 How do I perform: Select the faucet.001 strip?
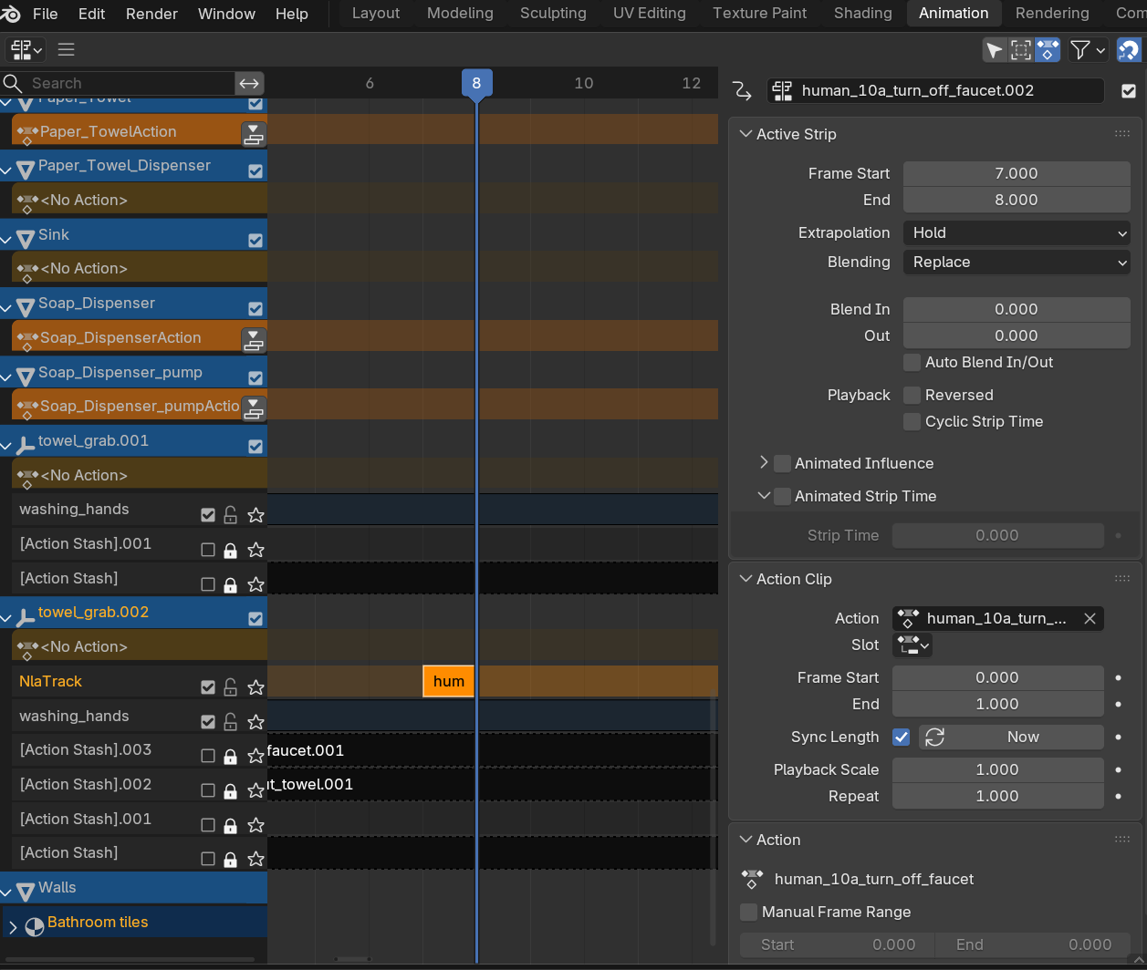click(x=370, y=750)
